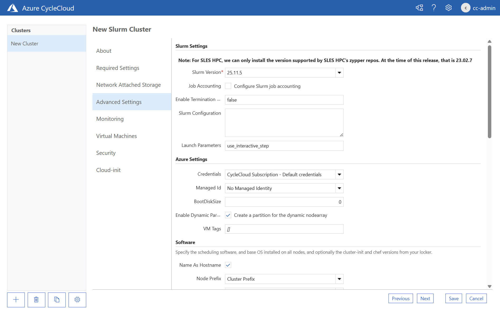500x311 pixels.
Task: Open the notifications feedback icon in header
Action: click(x=419, y=8)
